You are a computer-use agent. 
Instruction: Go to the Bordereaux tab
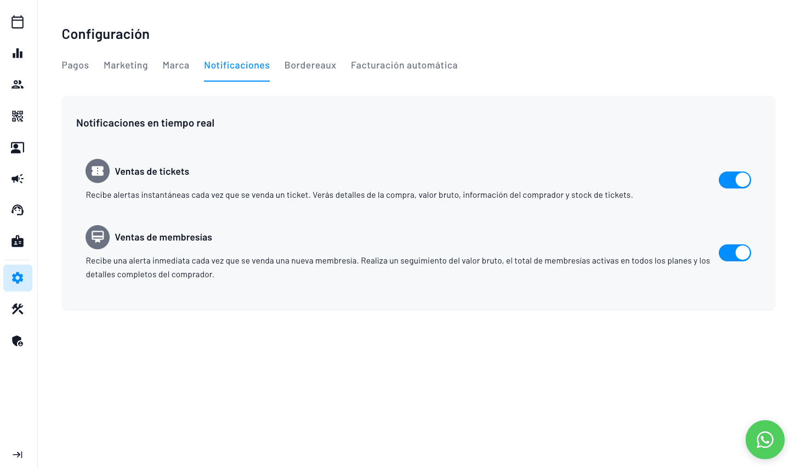(310, 65)
